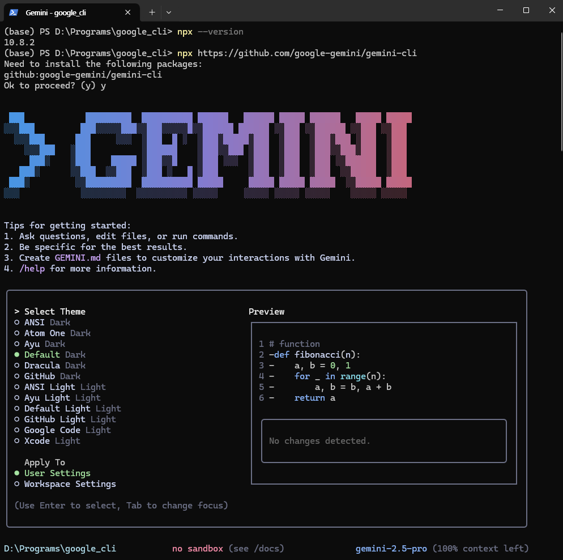
Task: Click the gemini-cli GitHub URL
Action: coord(308,53)
